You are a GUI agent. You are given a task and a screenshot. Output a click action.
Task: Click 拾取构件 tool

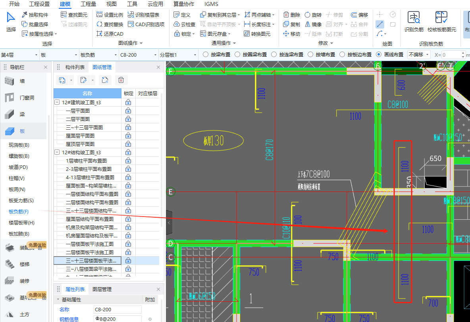[35, 15]
